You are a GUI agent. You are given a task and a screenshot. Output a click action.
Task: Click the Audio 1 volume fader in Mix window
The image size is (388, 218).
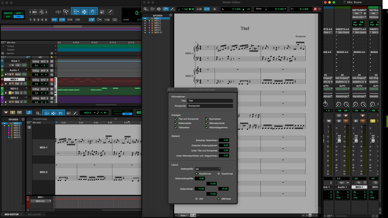(339, 139)
